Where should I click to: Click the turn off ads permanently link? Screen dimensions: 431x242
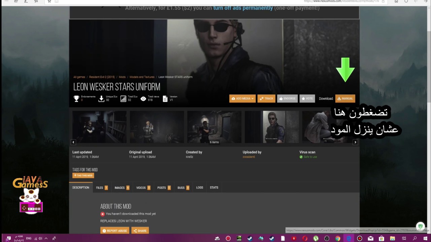coord(243,8)
